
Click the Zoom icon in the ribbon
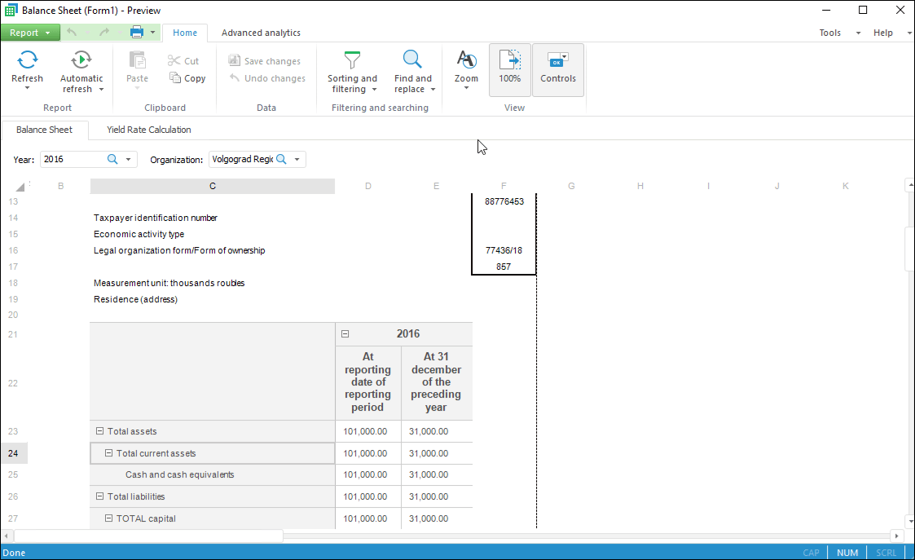click(x=466, y=60)
